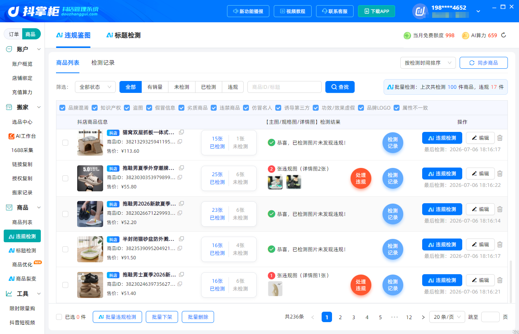Uncheck the 仿冒名人 filter checkbox
The image size is (519, 334).
point(246,108)
